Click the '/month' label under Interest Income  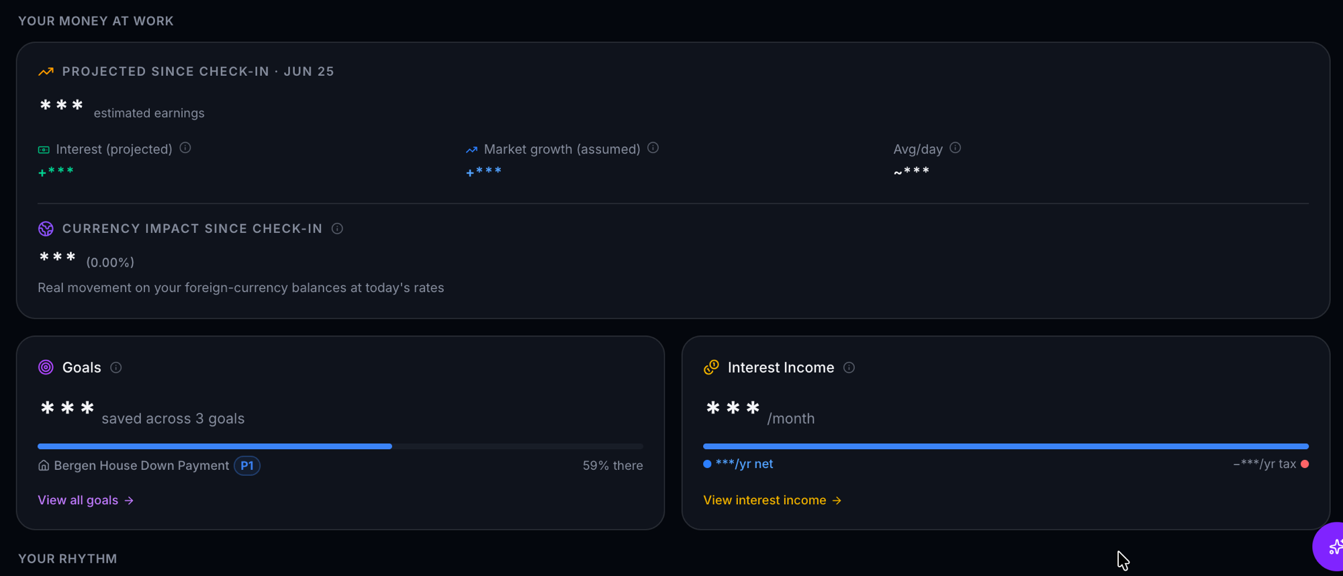(x=791, y=418)
